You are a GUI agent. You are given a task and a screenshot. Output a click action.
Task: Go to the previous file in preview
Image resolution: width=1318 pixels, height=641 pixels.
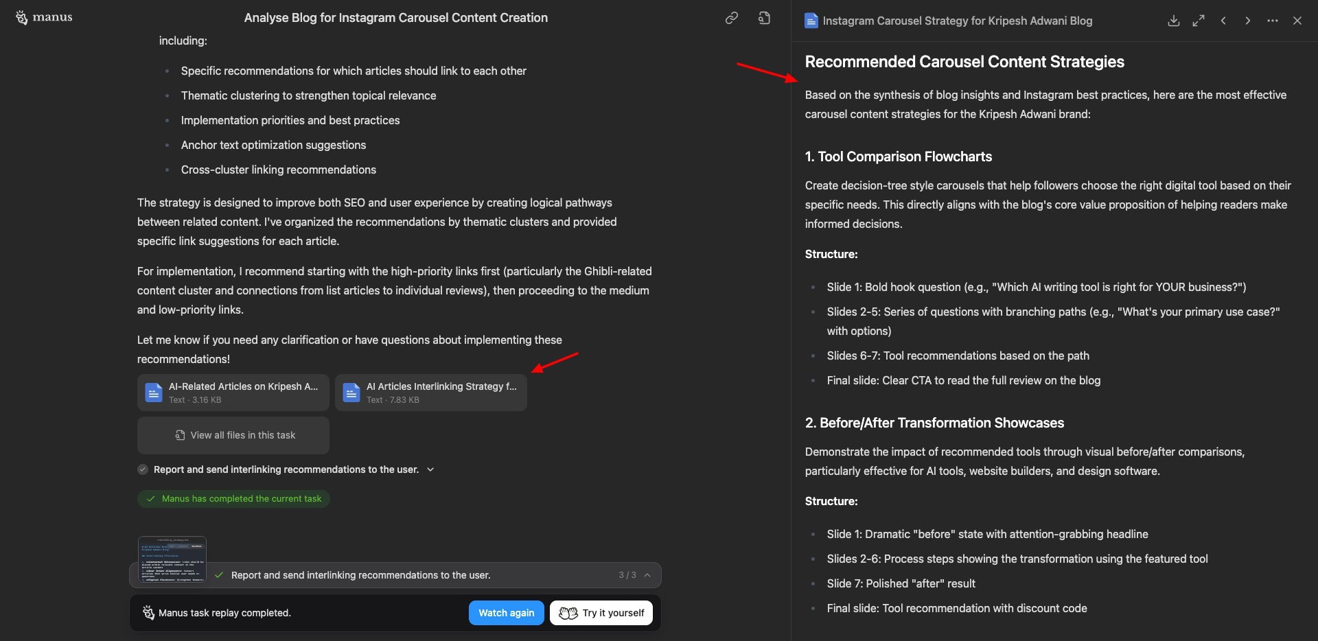[x=1223, y=21]
